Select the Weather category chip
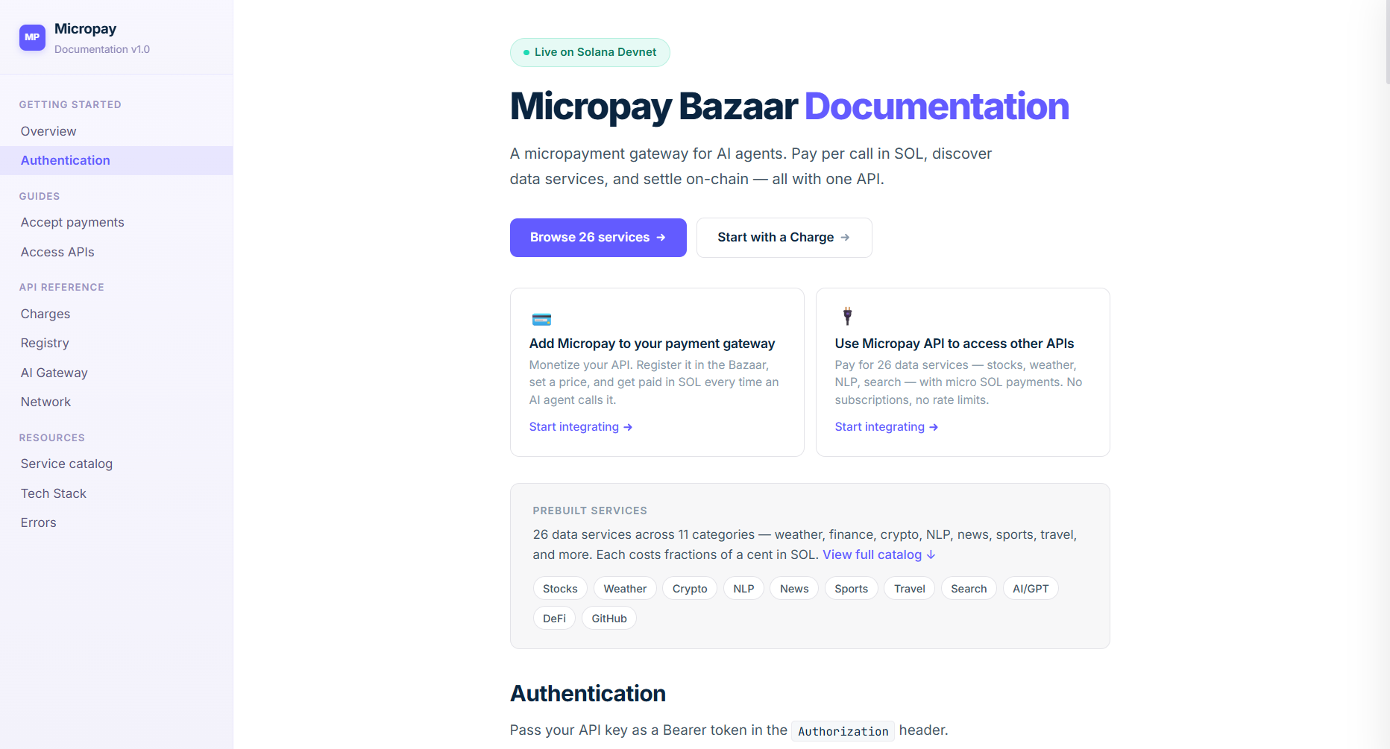 (625, 589)
